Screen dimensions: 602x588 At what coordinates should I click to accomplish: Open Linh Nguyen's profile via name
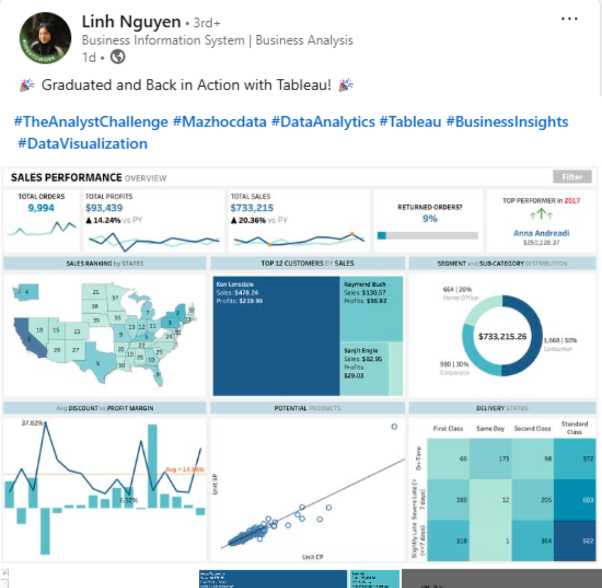coord(131,22)
